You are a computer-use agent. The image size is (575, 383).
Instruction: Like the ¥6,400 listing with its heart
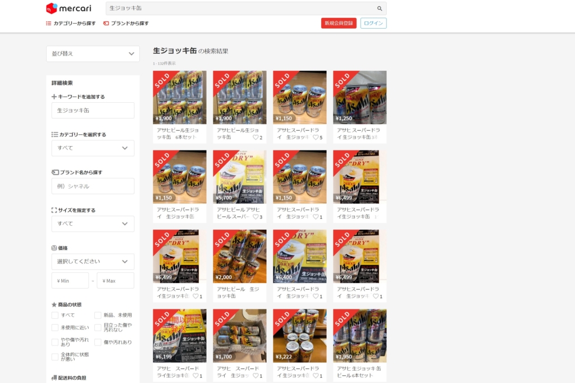pyautogui.click(x=316, y=296)
